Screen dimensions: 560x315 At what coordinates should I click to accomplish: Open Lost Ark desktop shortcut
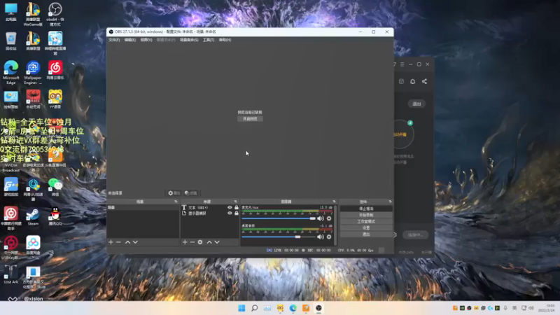pyautogui.click(x=10, y=274)
